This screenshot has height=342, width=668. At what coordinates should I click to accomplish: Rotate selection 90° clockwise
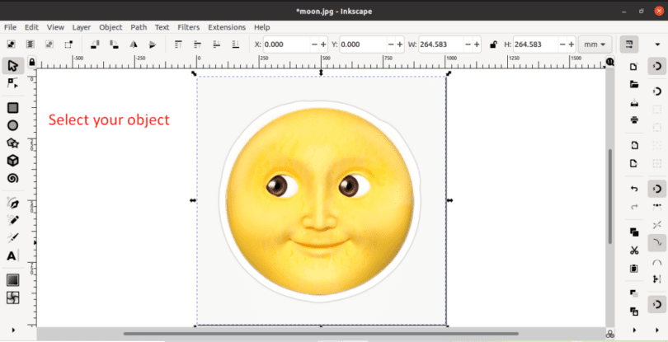point(114,45)
